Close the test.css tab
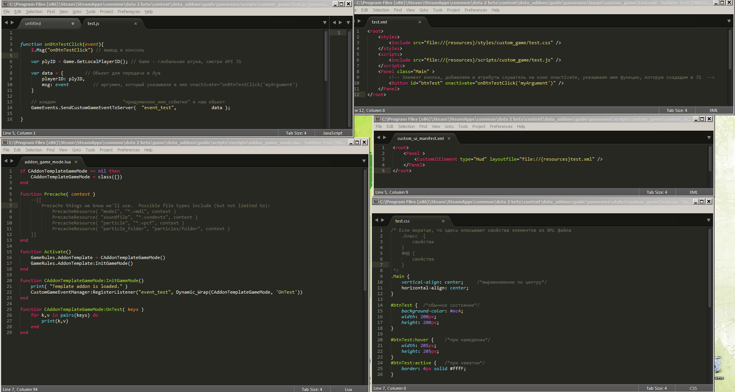The height and width of the screenshot is (392, 735). click(x=443, y=221)
